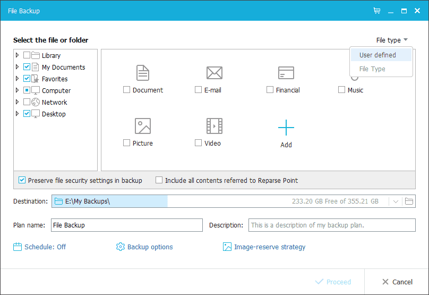Expand the My Documents tree node
429x295 pixels.
[x=17, y=67]
